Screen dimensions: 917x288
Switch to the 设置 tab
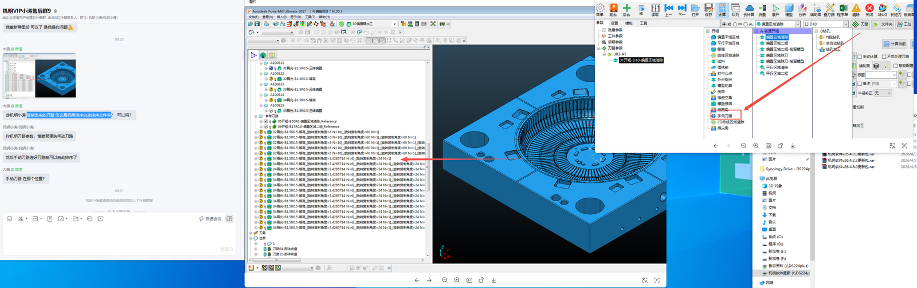point(614,23)
